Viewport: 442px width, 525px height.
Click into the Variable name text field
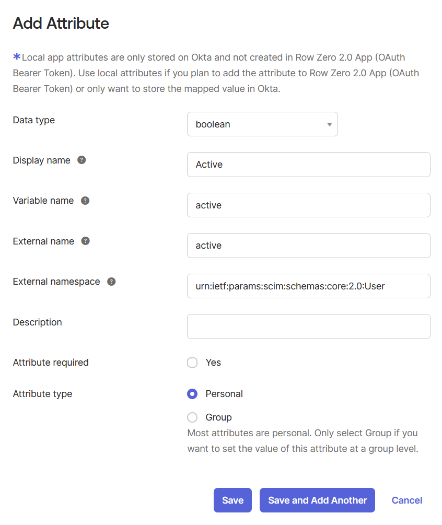[x=308, y=205]
